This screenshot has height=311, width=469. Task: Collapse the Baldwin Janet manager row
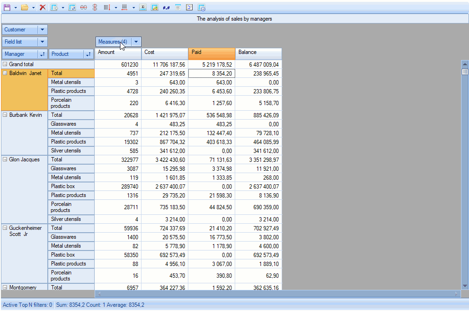pyautogui.click(x=5, y=73)
